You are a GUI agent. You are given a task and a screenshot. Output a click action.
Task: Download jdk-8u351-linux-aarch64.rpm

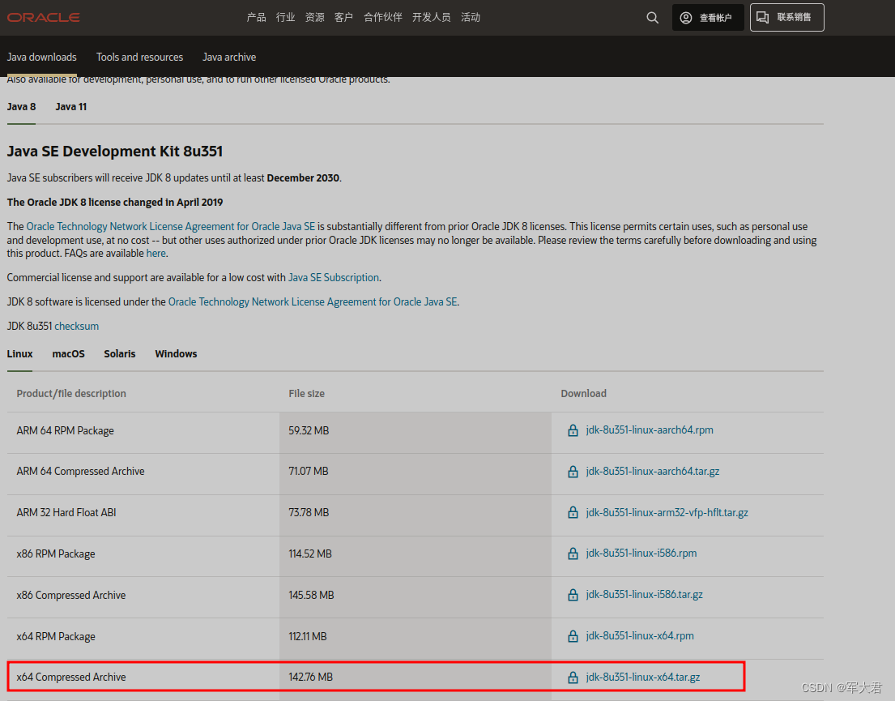pyautogui.click(x=650, y=430)
